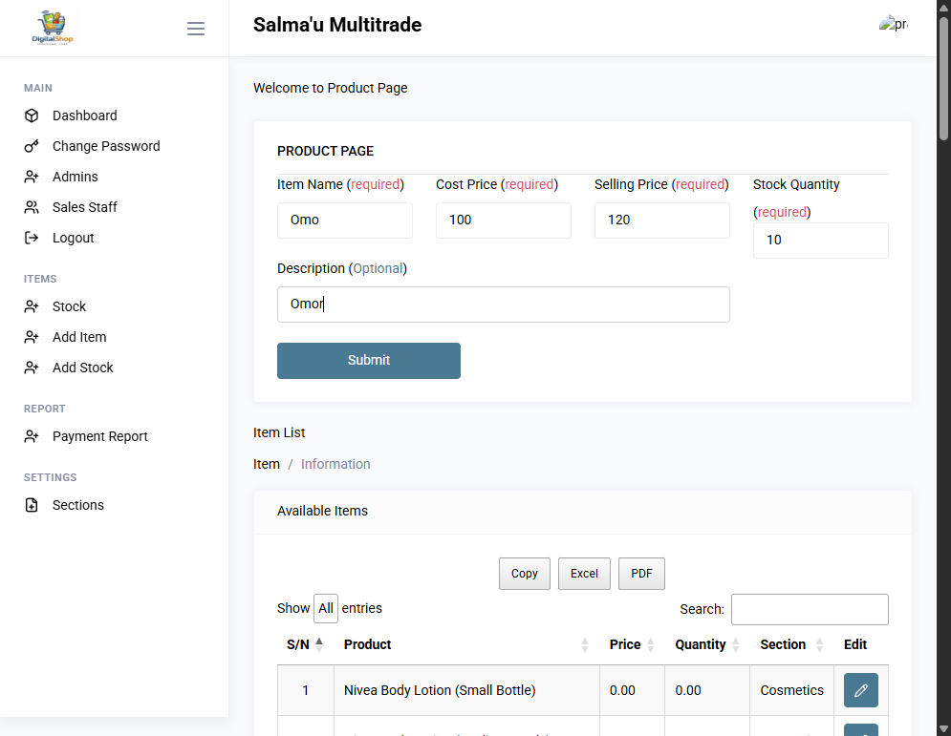Click the DigitalShop logo
This screenshot has height=736, width=951.
(53, 28)
